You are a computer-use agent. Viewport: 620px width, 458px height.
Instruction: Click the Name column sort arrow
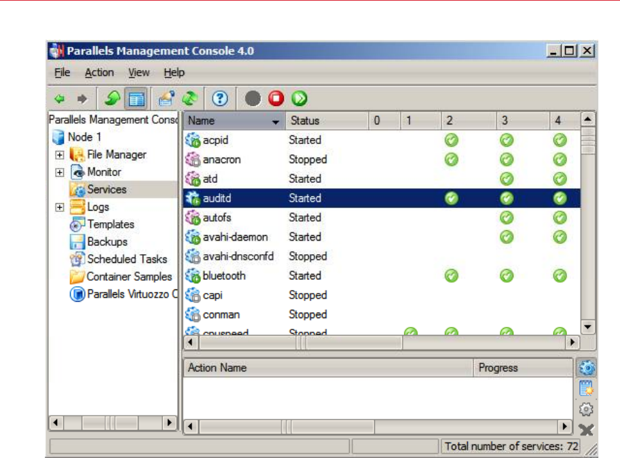(276, 122)
